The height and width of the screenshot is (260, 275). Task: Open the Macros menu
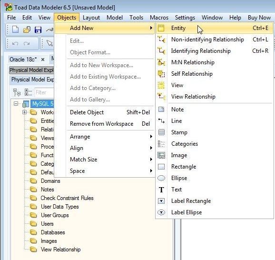[159, 18]
